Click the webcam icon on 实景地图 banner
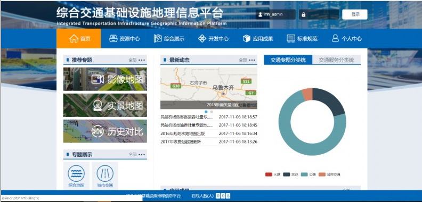The width and height of the screenshot is (422, 202). [x=98, y=105]
